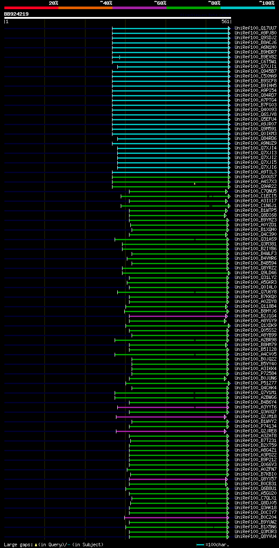Go to hit UniRef100_Q8DJ05
279x548 pixels.
point(255,503)
